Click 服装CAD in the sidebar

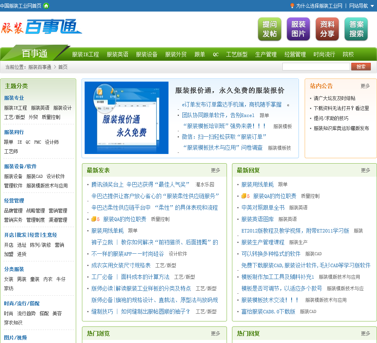click(34, 176)
